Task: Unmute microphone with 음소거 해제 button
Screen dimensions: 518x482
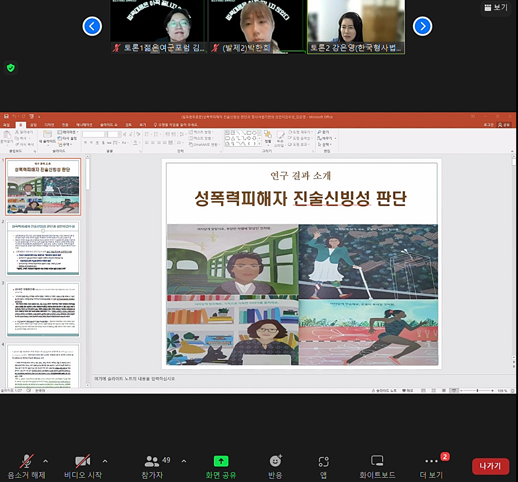Action: pos(26,466)
